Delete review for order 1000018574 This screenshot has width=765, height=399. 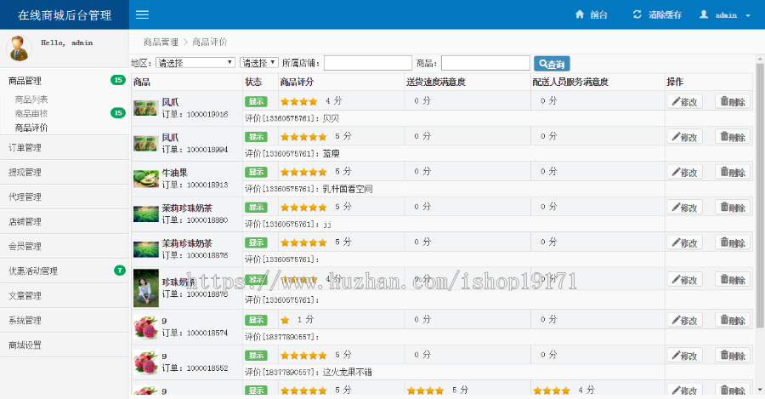pyautogui.click(x=733, y=320)
